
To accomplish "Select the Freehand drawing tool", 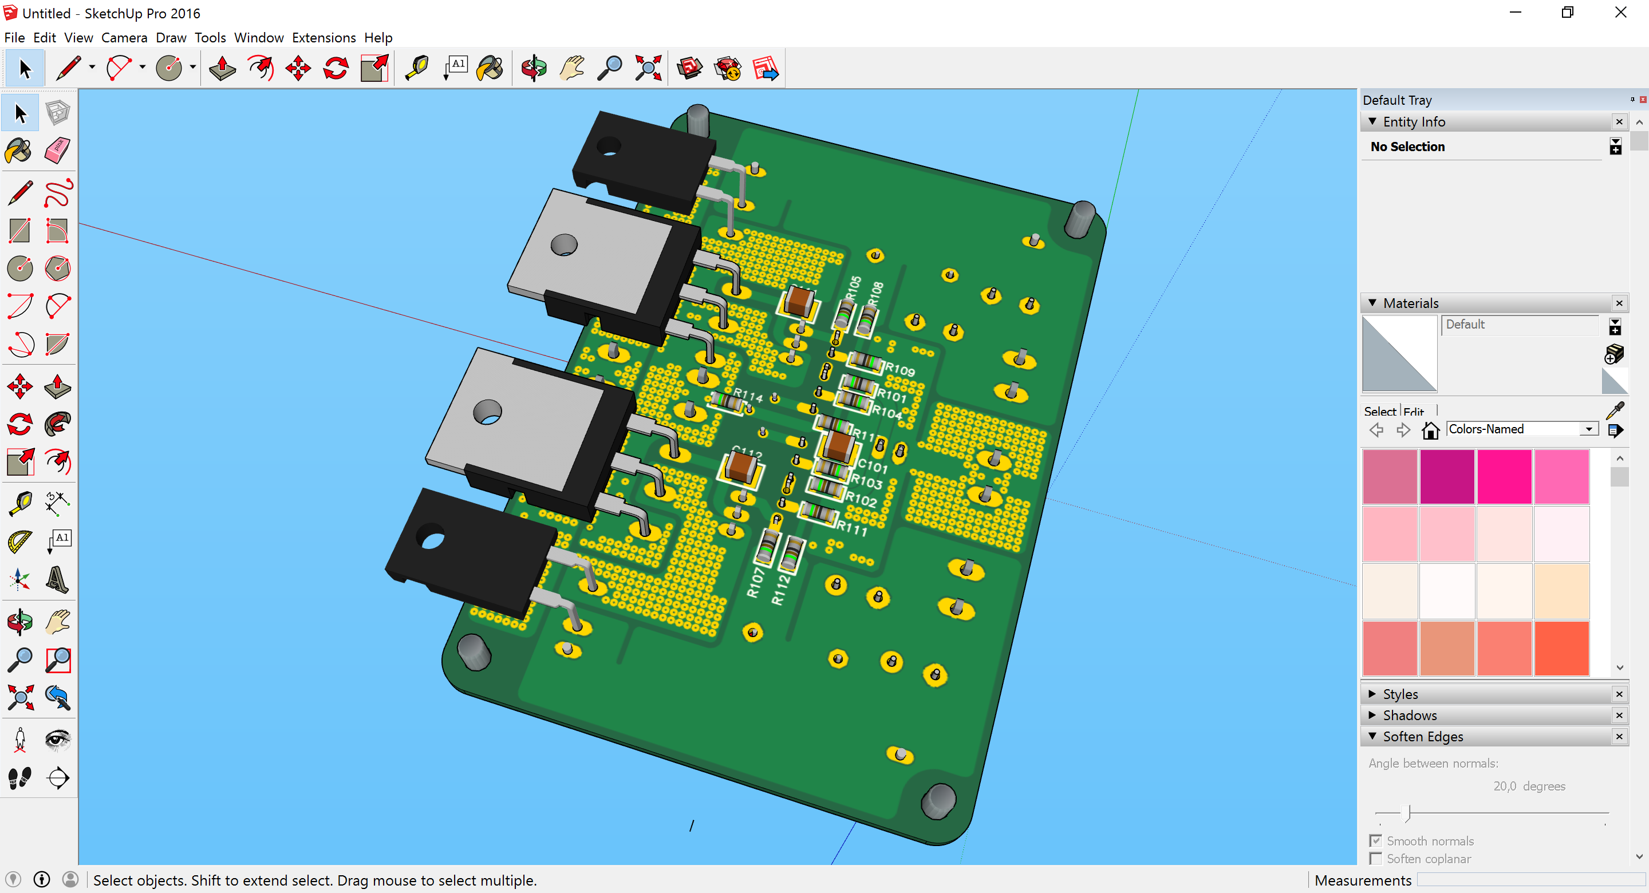I will (x=58, y=193).
